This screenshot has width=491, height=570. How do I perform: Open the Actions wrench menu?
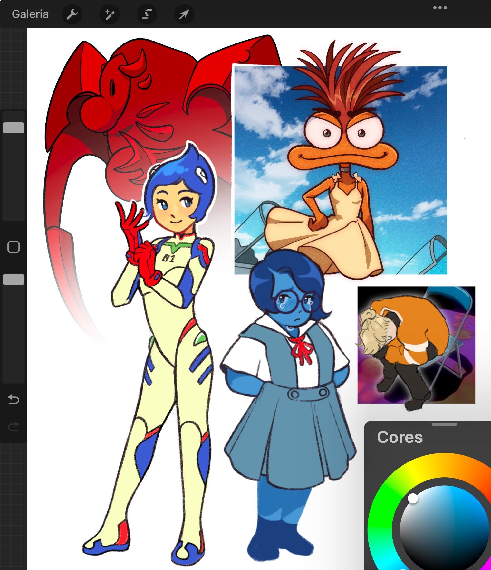tap(72, 14)
